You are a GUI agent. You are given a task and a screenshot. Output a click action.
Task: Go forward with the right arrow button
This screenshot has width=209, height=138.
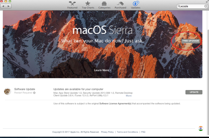(9, 6)
